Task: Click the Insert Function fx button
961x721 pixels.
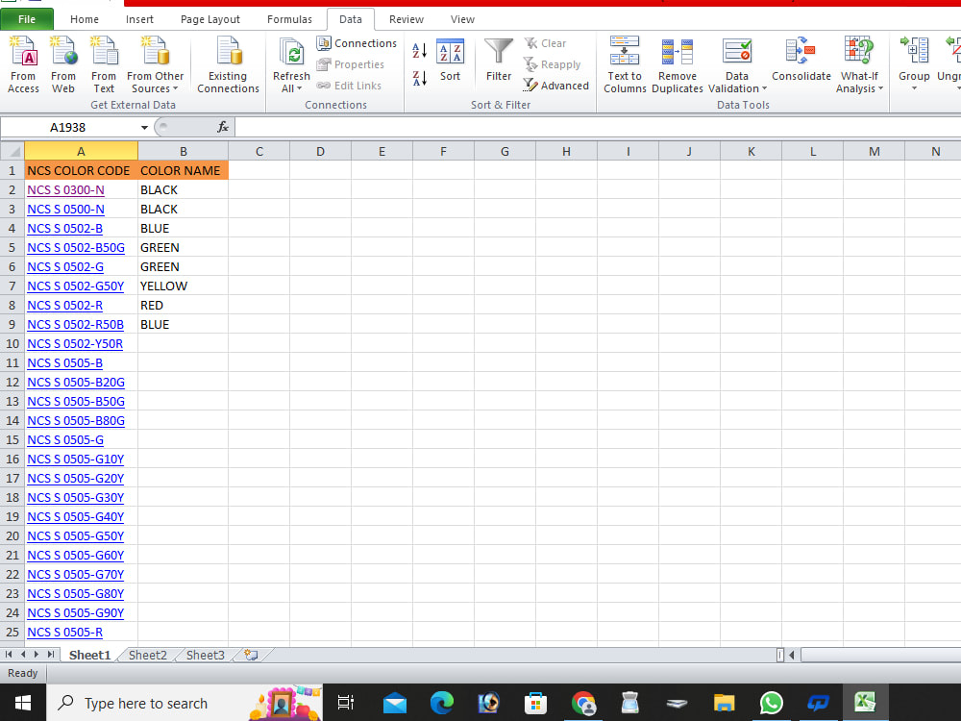Action: point(223,127)
